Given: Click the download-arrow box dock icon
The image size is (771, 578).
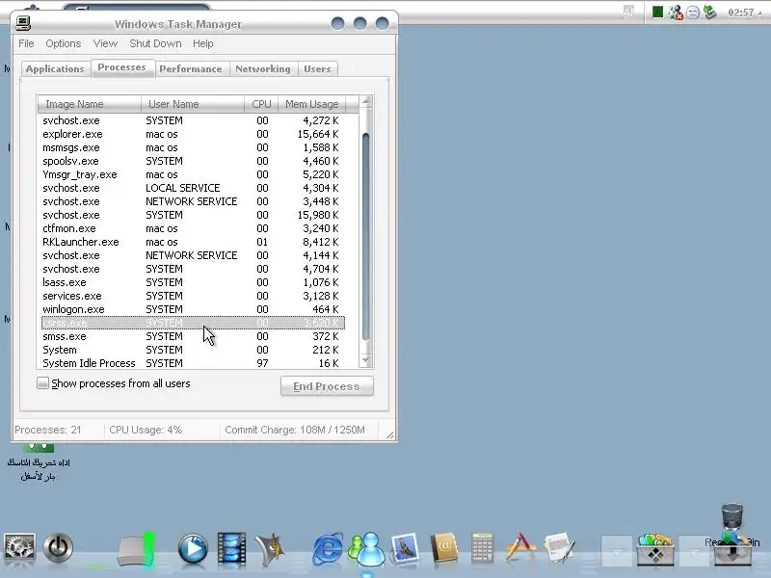Looking at the screenshot, I should click(732, 551).
